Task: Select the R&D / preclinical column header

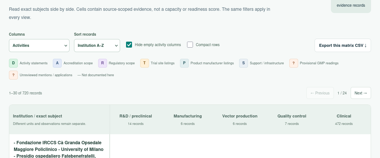Action: tap(136, 116)
